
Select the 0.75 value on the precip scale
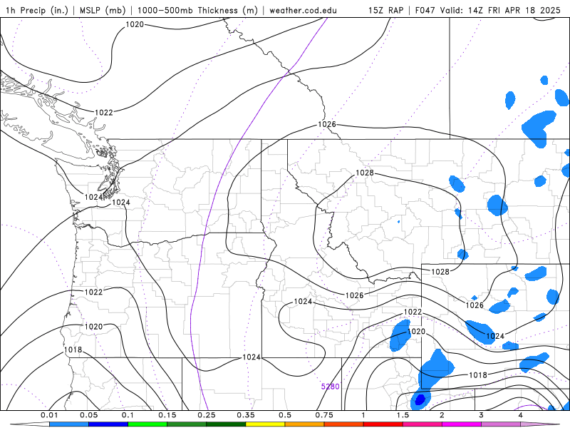tap(324, 415)
